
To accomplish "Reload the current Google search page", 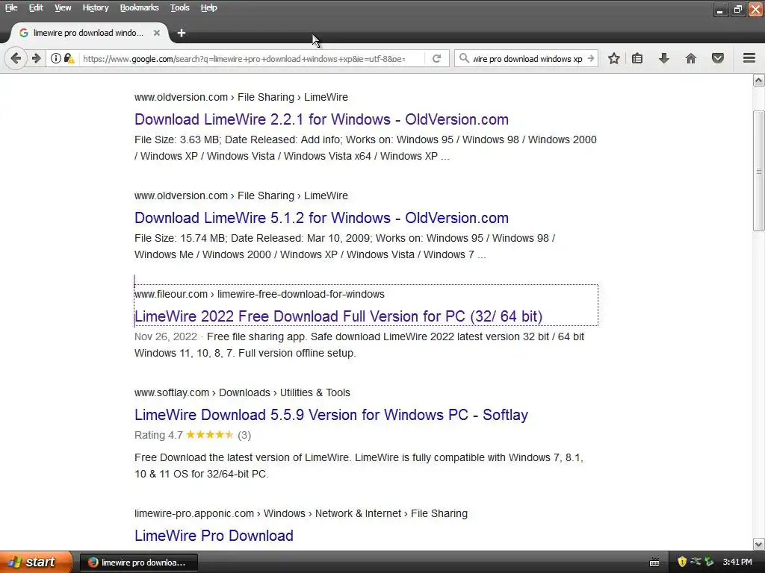I will click(436, 58).
